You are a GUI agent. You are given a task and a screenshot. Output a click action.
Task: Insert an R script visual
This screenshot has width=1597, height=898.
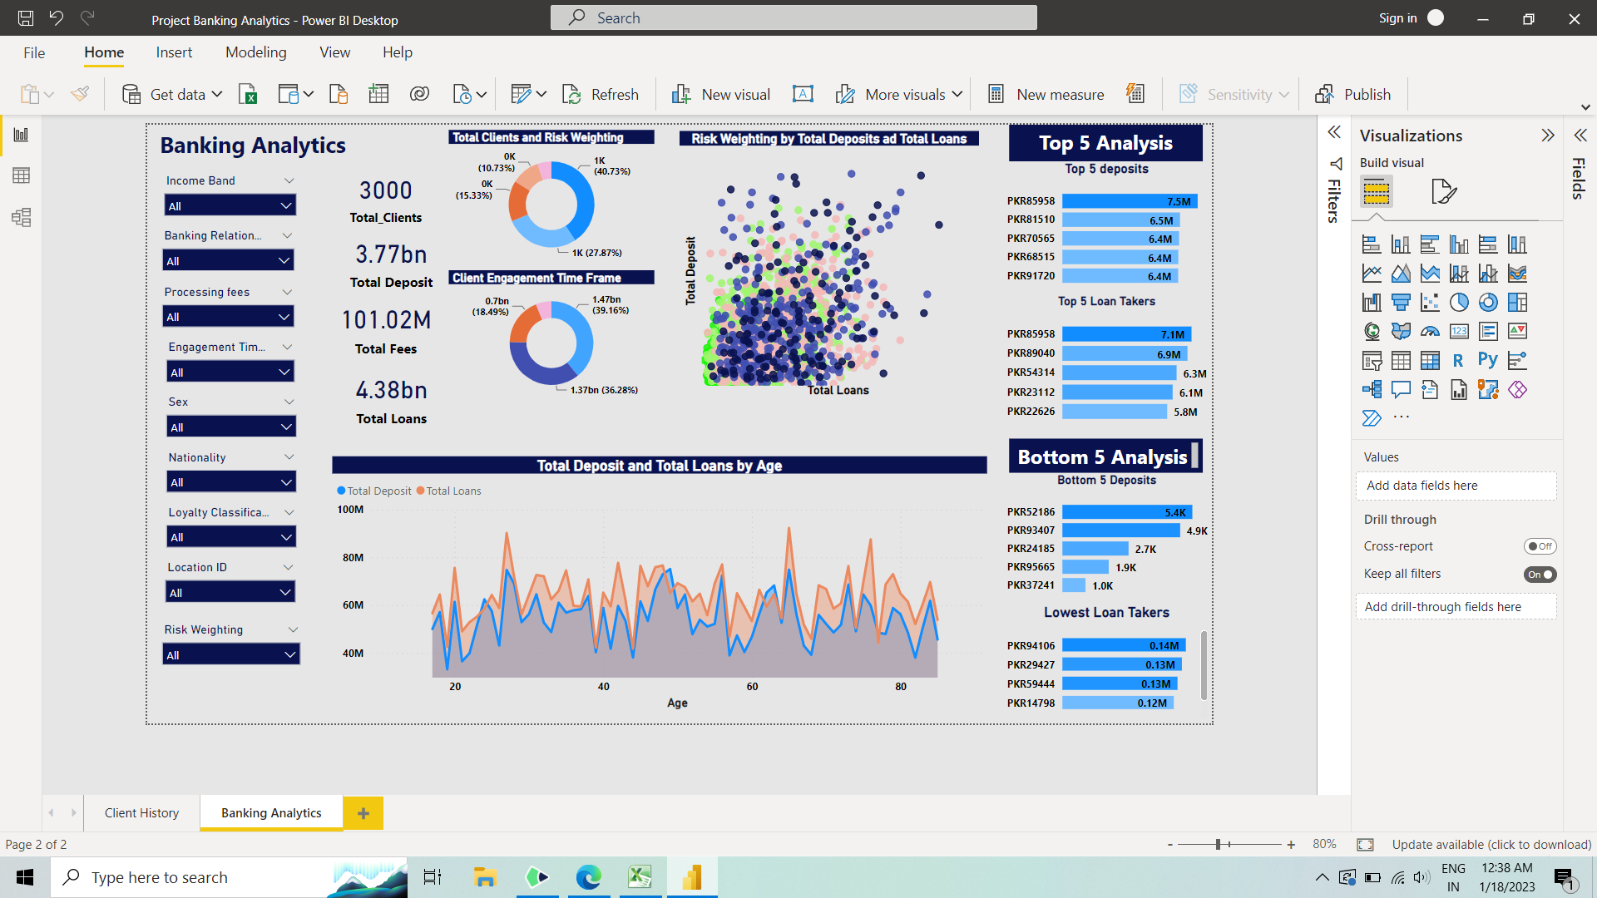[x=1460, y=360]
